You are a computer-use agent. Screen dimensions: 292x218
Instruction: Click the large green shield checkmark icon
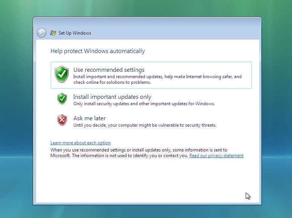tap(62, 74)
